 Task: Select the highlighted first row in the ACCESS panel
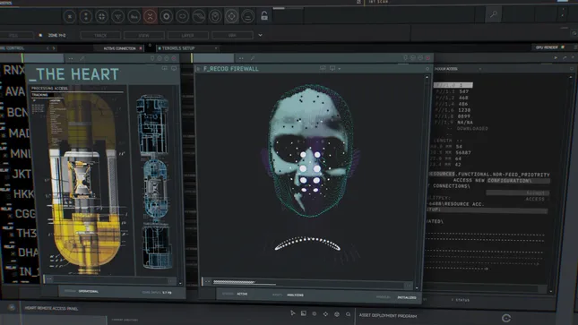click(x=453, y=85)
